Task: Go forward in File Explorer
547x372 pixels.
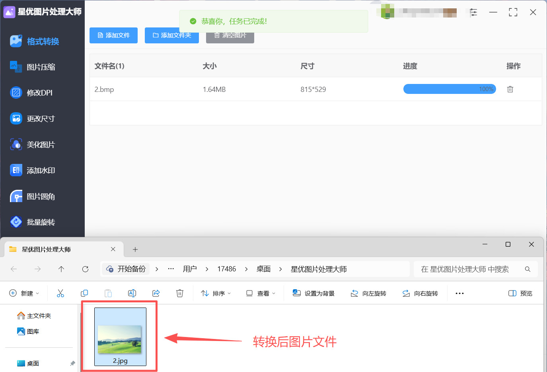Action: point(37,269)
